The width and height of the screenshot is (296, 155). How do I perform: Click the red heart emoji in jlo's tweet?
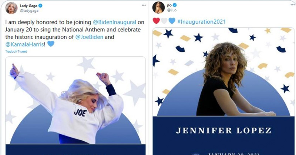pyautogui.click(x=156, y=21)
